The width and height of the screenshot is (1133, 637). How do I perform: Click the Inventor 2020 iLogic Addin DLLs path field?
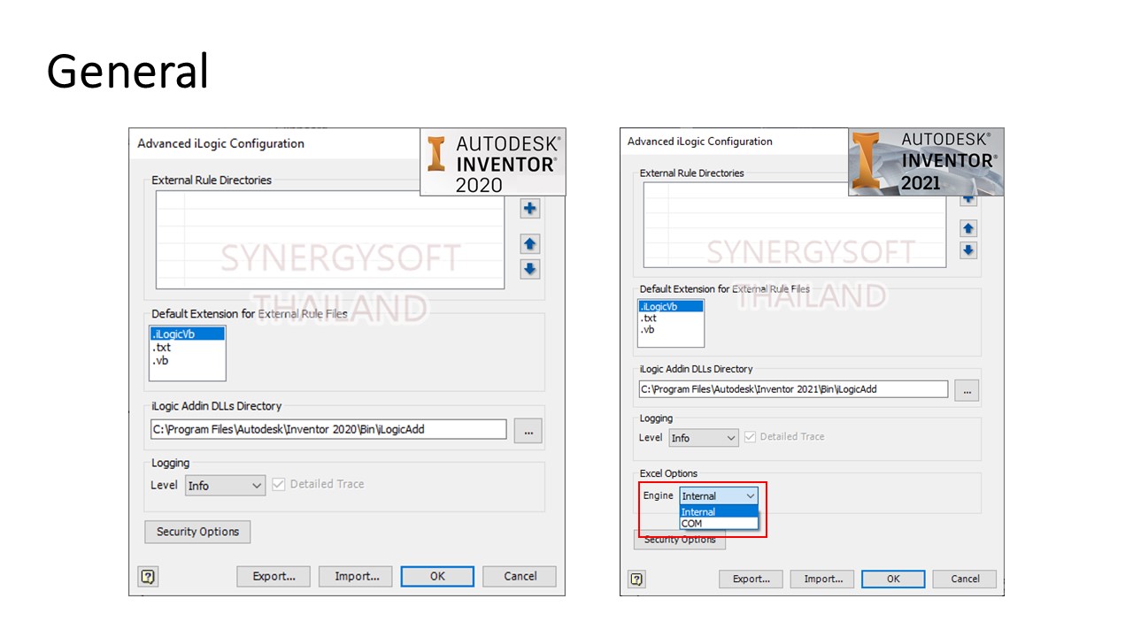click(328, 430)
